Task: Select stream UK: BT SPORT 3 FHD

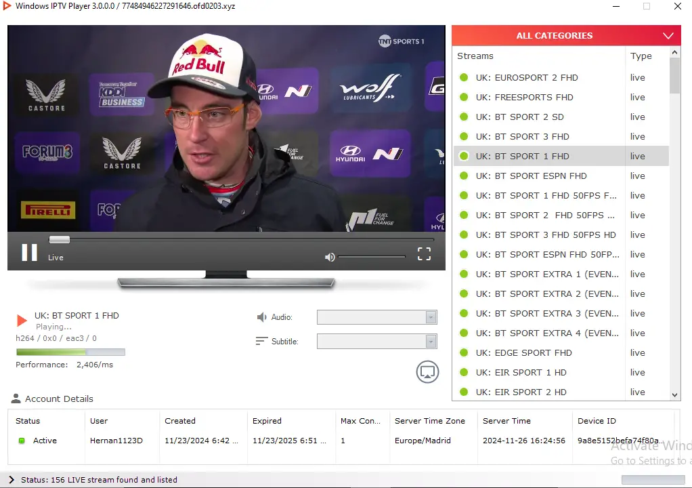Action: click(561, 136)
